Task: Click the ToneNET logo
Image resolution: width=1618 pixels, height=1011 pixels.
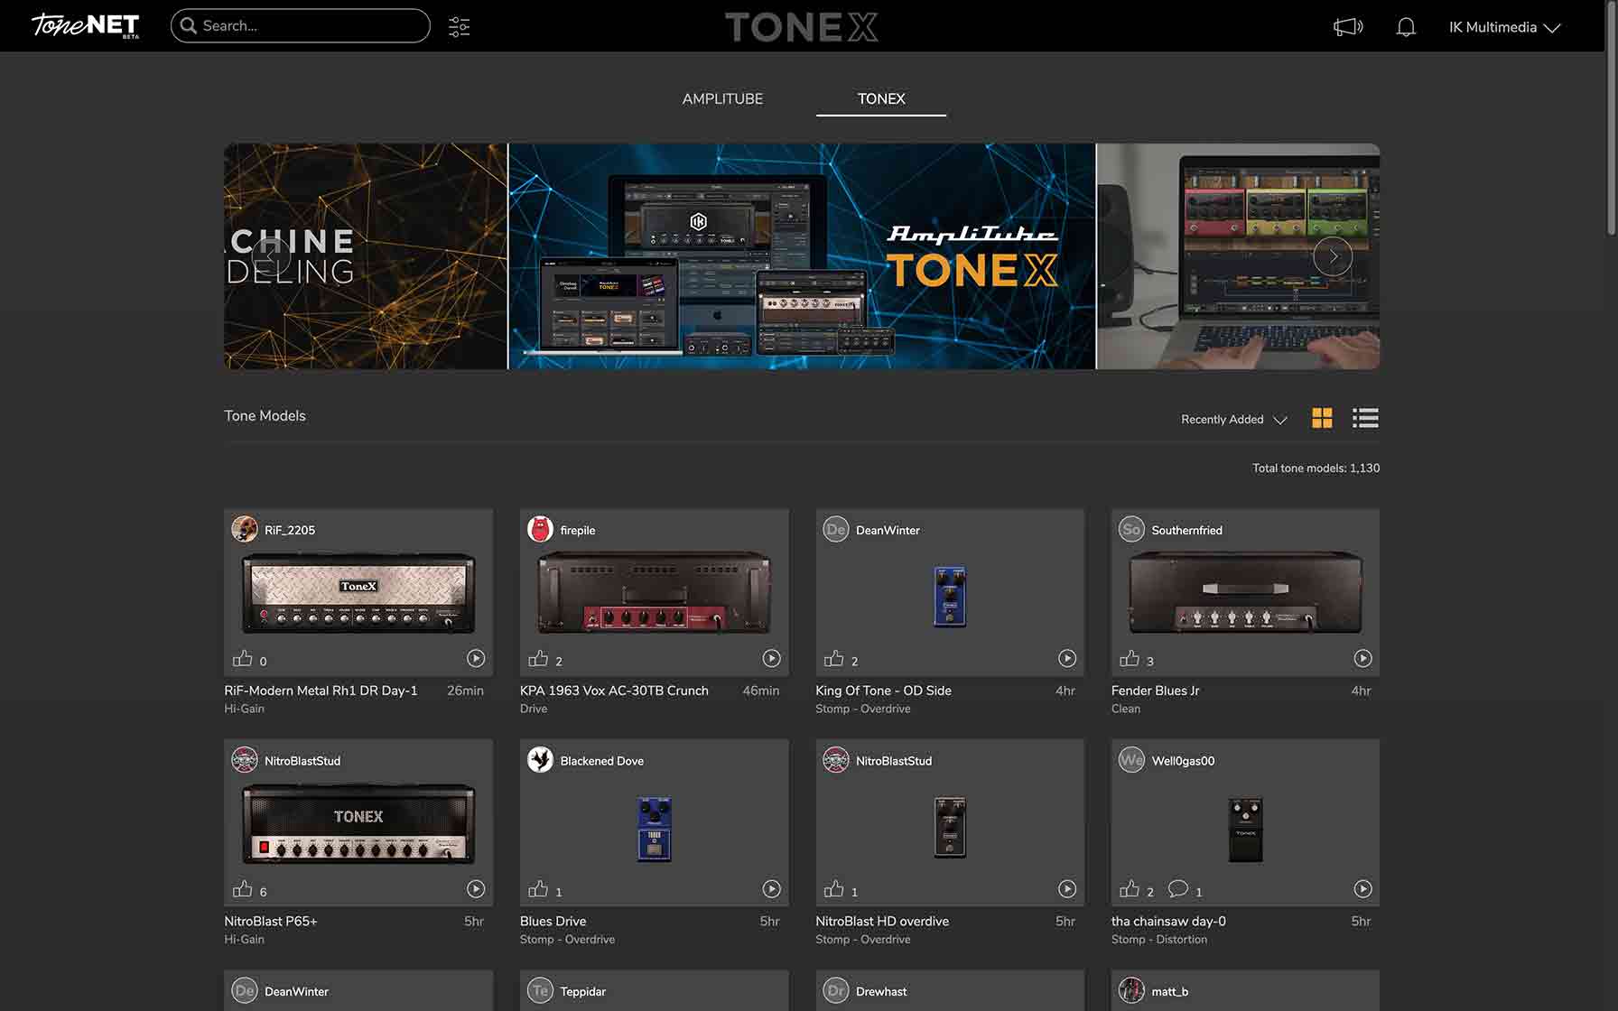Action: click(86, 25)
